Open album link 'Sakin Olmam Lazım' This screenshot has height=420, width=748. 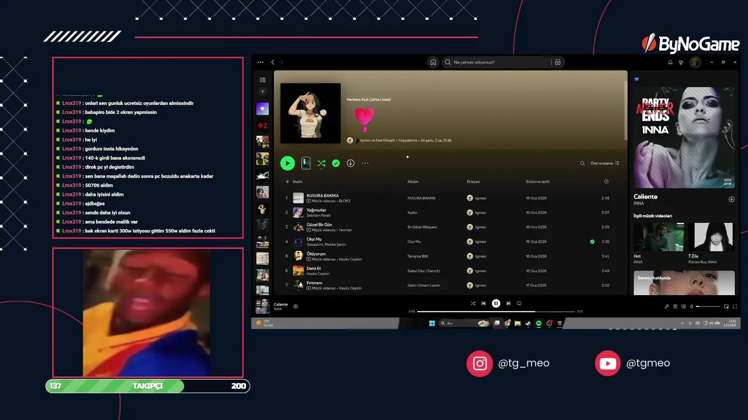424,285
